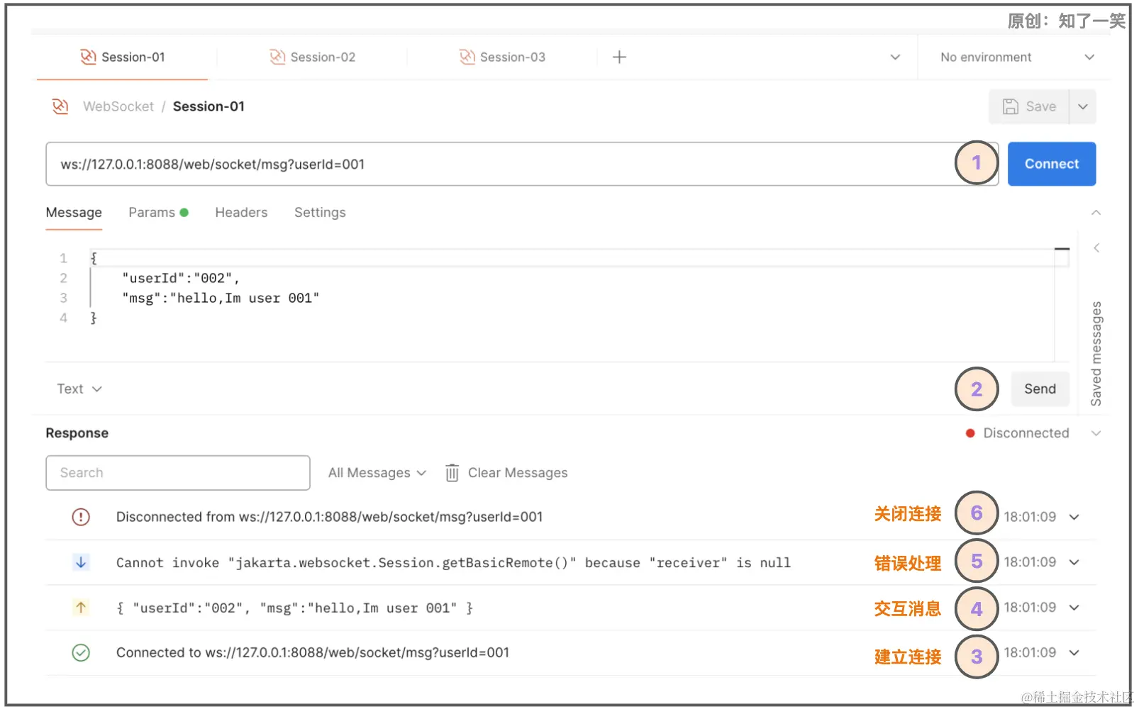Open the All Messages filter dropdown
This screenshot has height=709, width=1139.
coord(377,473)
